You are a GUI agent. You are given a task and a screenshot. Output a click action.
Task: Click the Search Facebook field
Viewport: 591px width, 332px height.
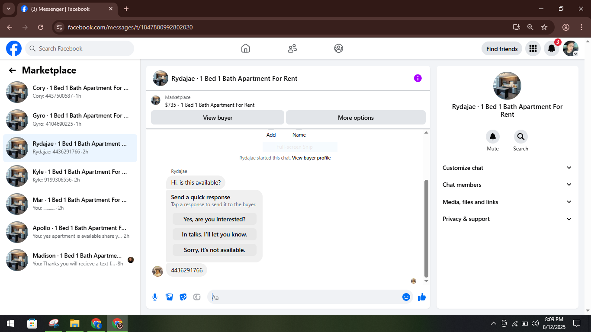click(80, 48)
